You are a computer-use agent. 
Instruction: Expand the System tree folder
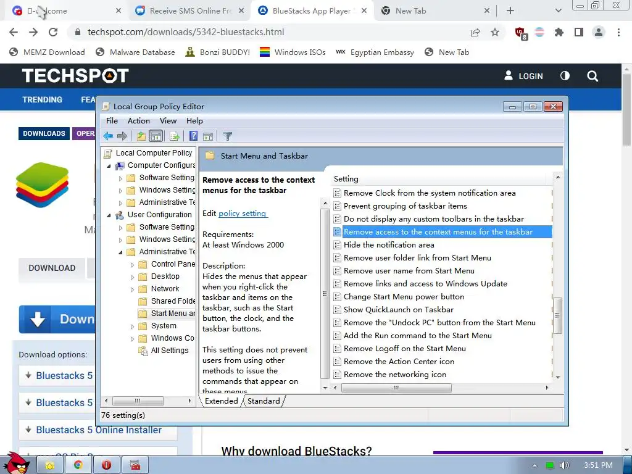click(x=132, y=326)
